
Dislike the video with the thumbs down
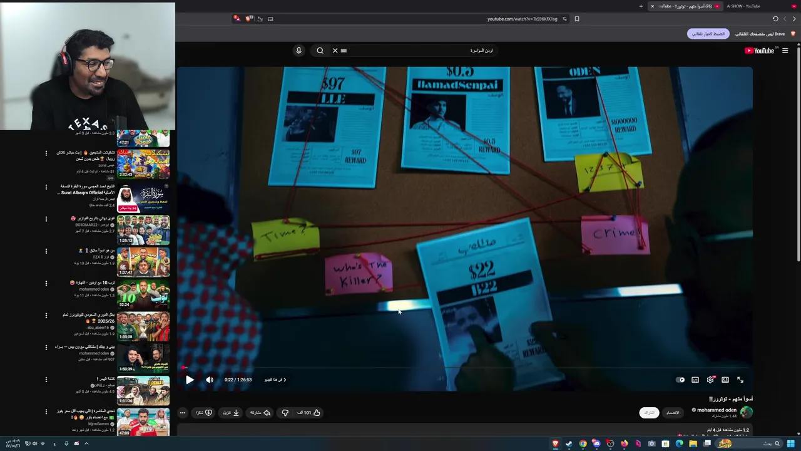point(285,413)
